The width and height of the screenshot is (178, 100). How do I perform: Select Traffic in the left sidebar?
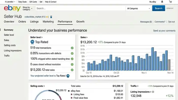pos(7,56)
